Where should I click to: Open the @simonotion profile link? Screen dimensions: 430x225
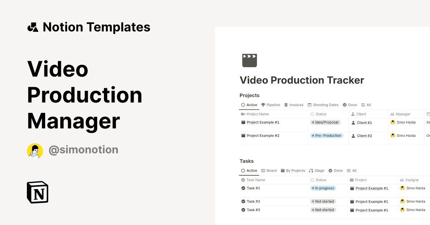(83, 150)
